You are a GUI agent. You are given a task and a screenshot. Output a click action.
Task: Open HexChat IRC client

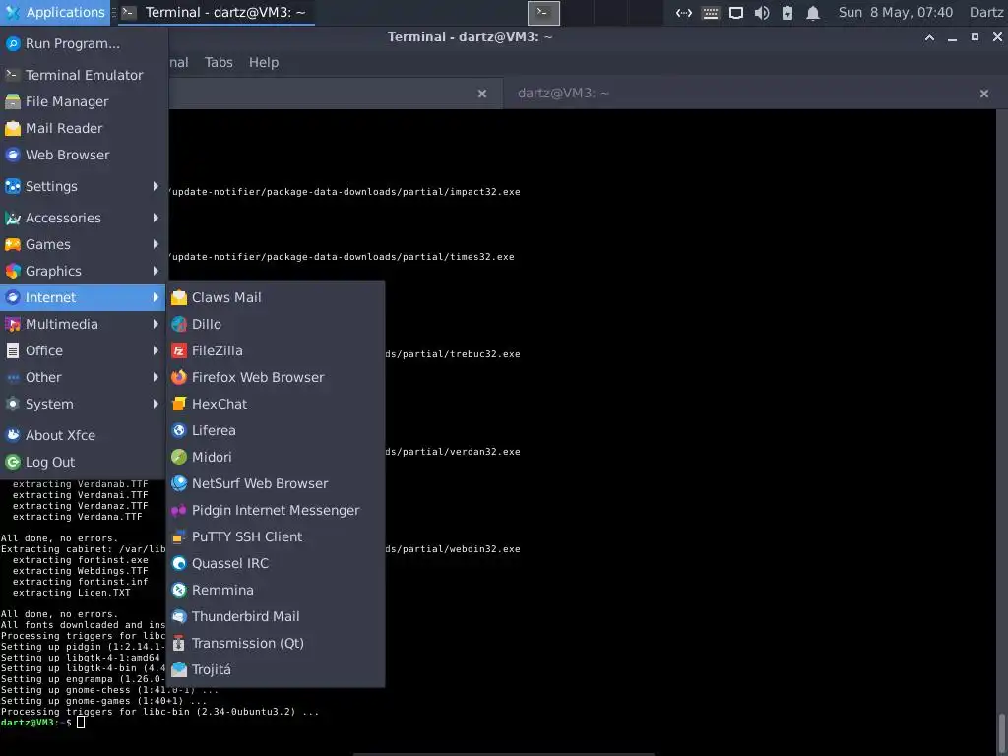(x=276, y=404)
